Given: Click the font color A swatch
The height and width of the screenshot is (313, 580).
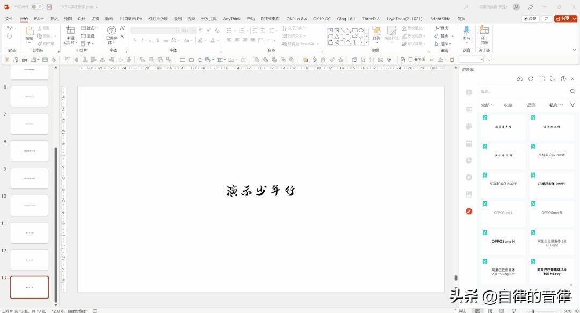Looking at the screenshot, I should tap(213, 40).
